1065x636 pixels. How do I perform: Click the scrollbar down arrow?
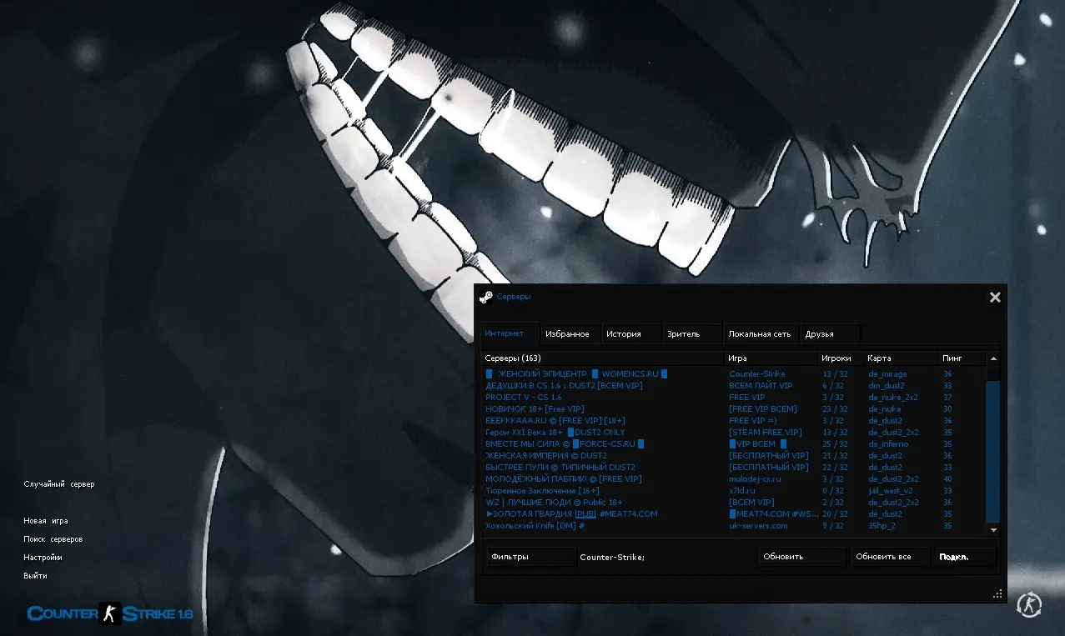pos(993,529)
